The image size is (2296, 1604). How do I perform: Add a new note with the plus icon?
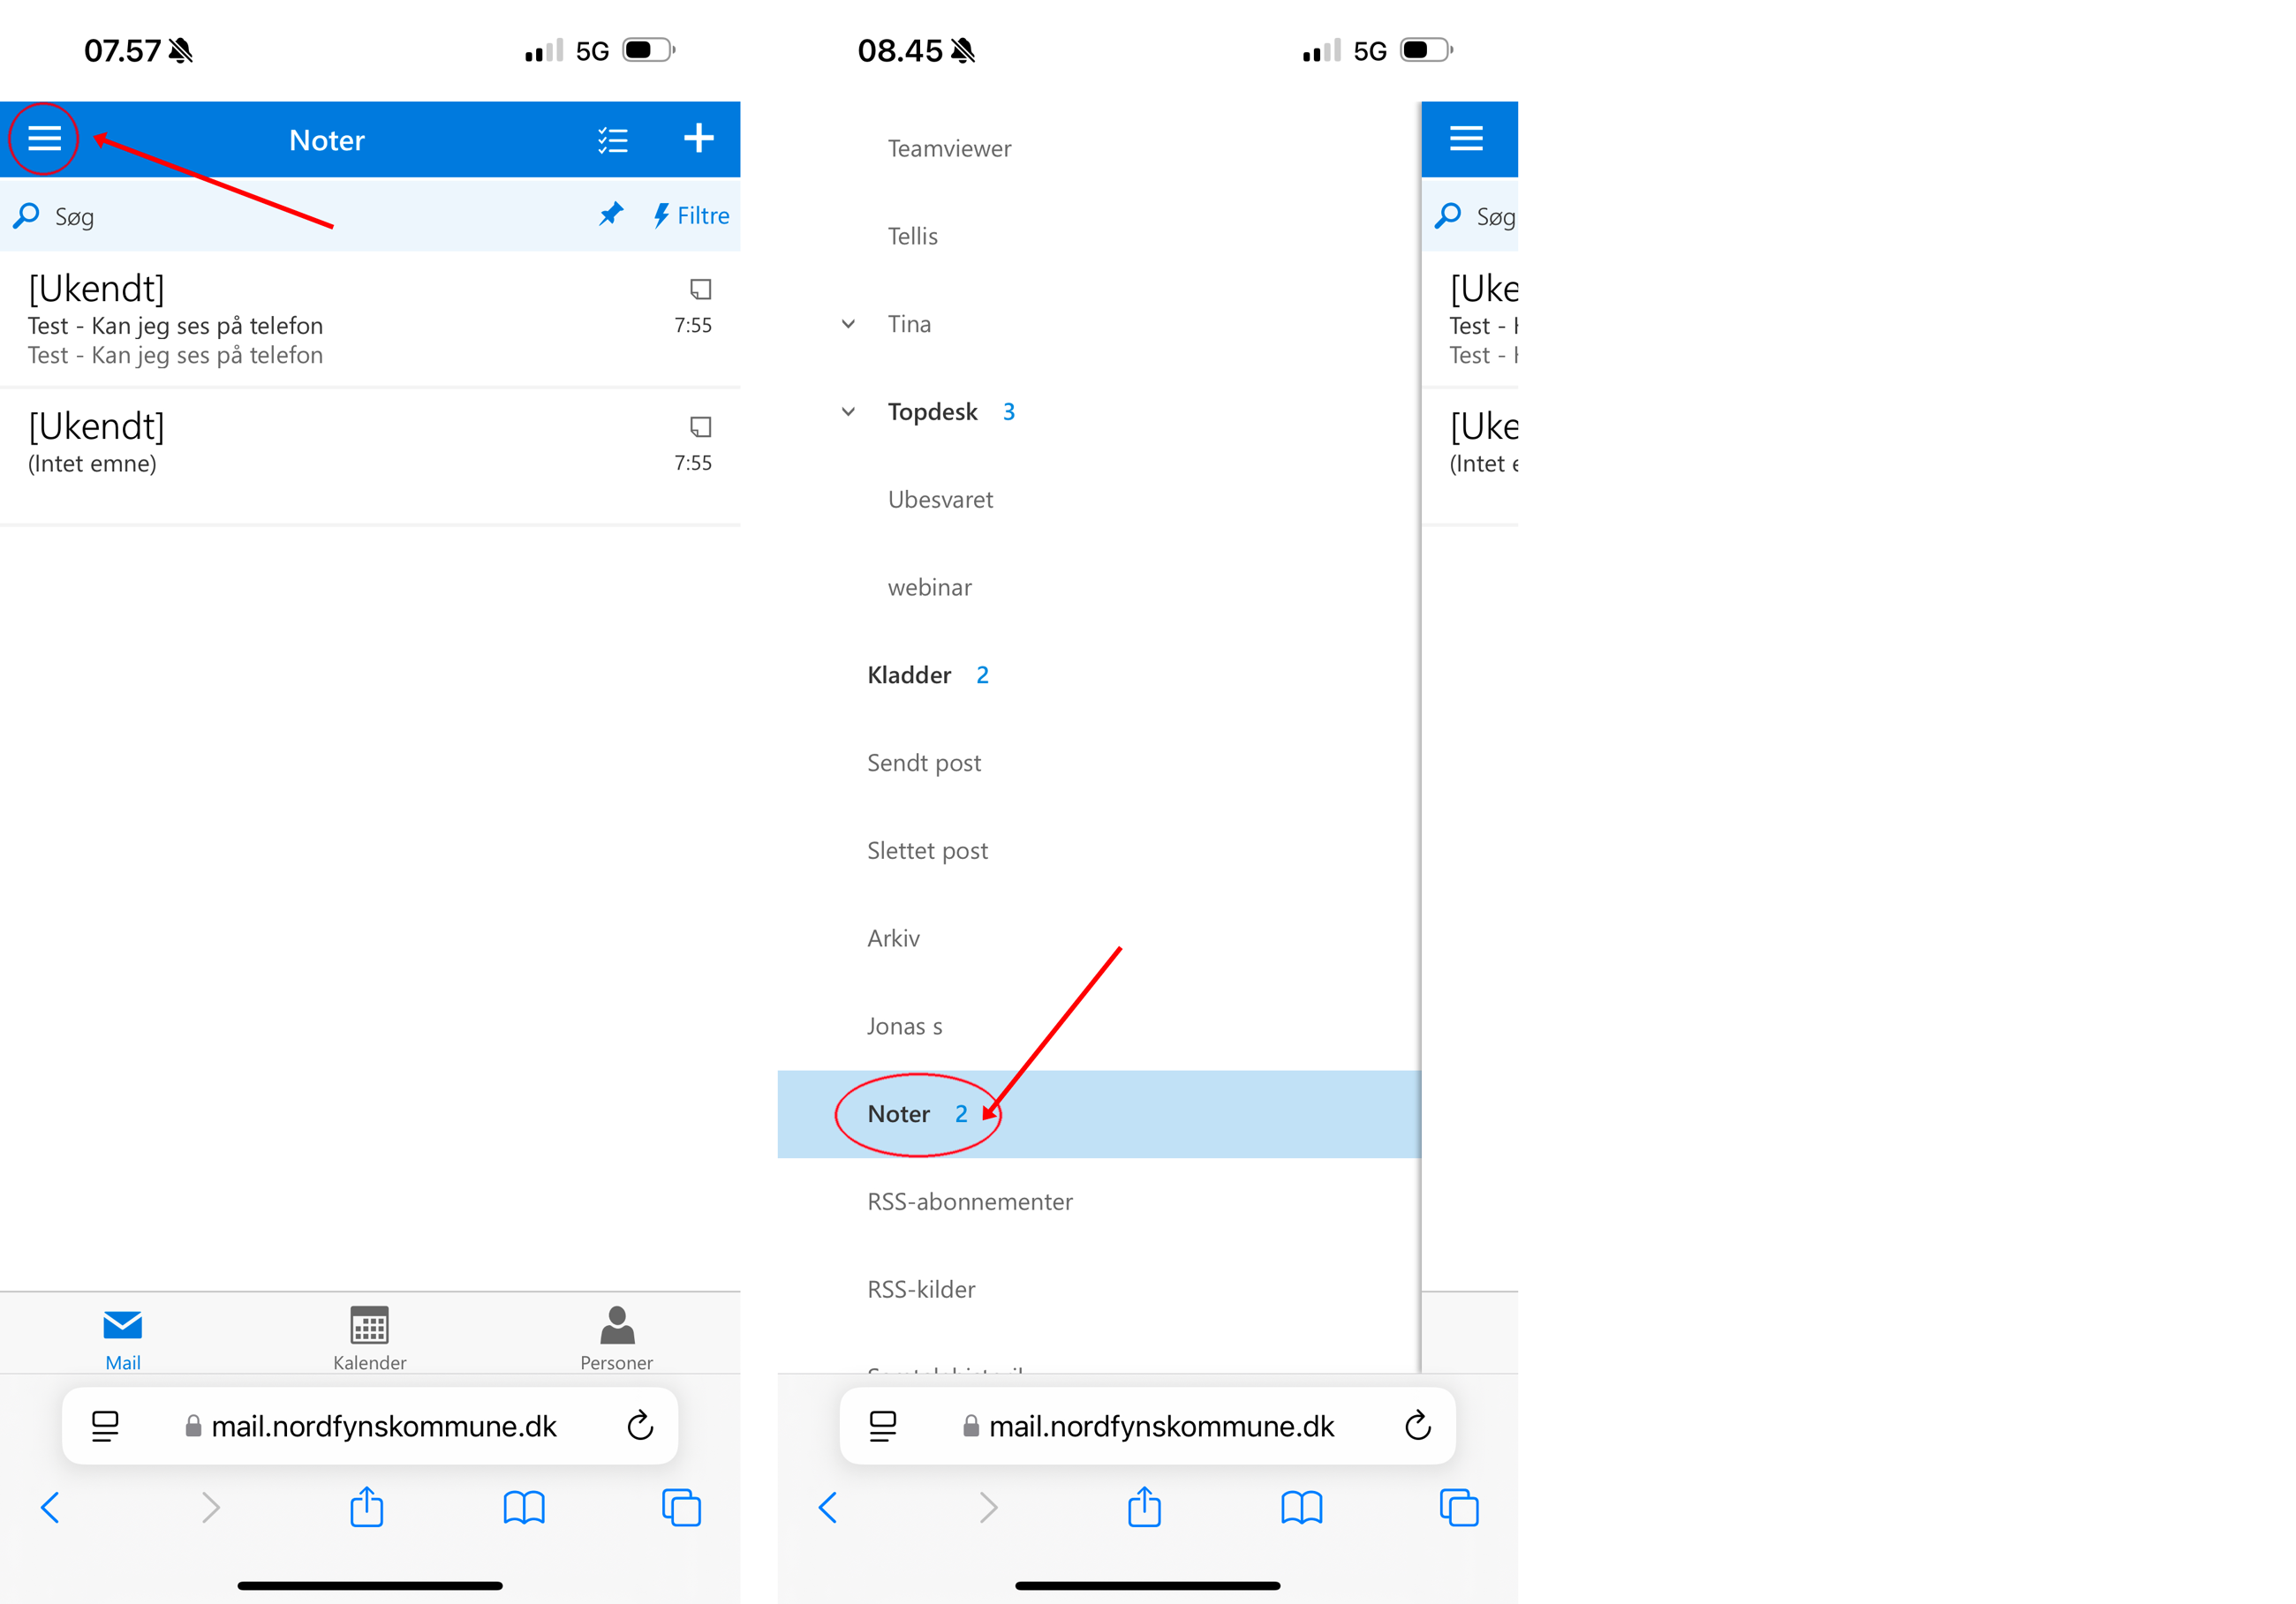click(x=699, y=138)
